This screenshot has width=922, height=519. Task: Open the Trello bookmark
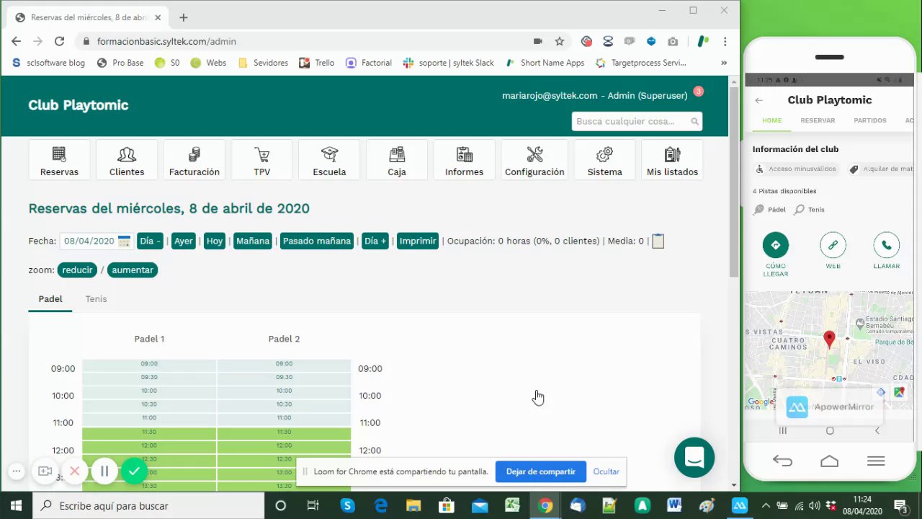316,63
